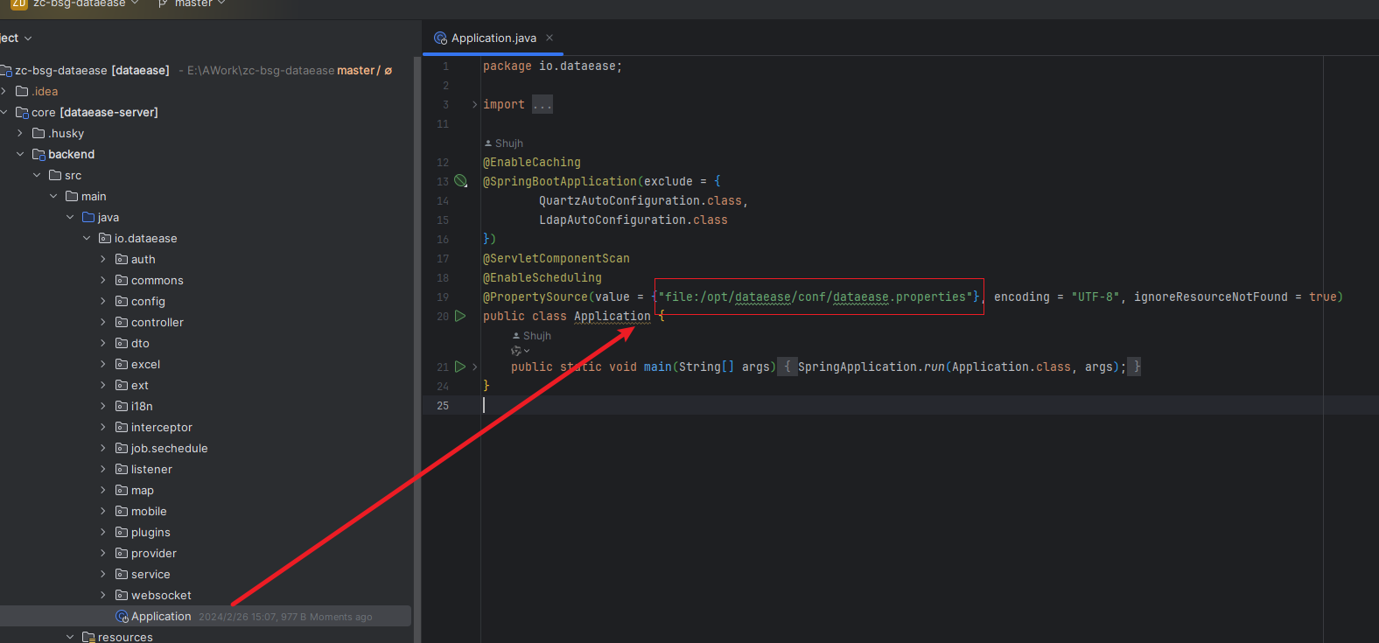
Task: Select the listener package
Action: pos(151,469)
